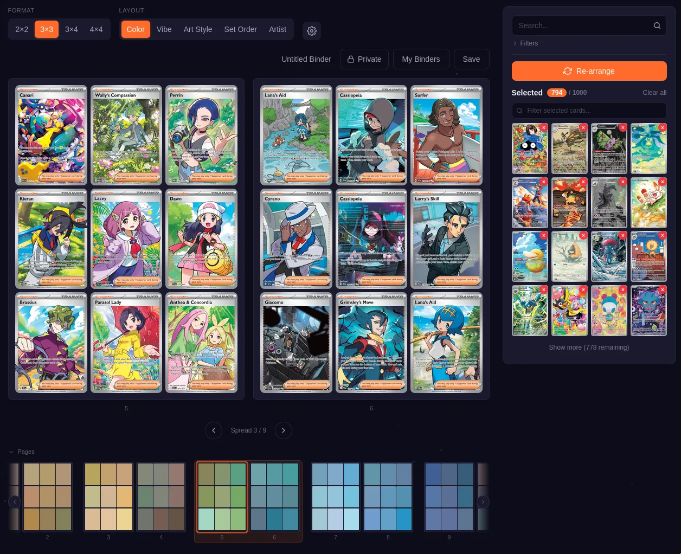Toggle the Private visibility lock

[364, 59]
